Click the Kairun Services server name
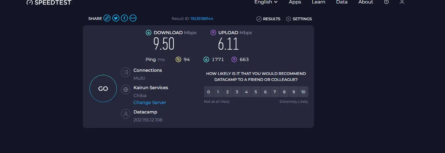Viewport: 445px width, 153px height. point(151,88)
